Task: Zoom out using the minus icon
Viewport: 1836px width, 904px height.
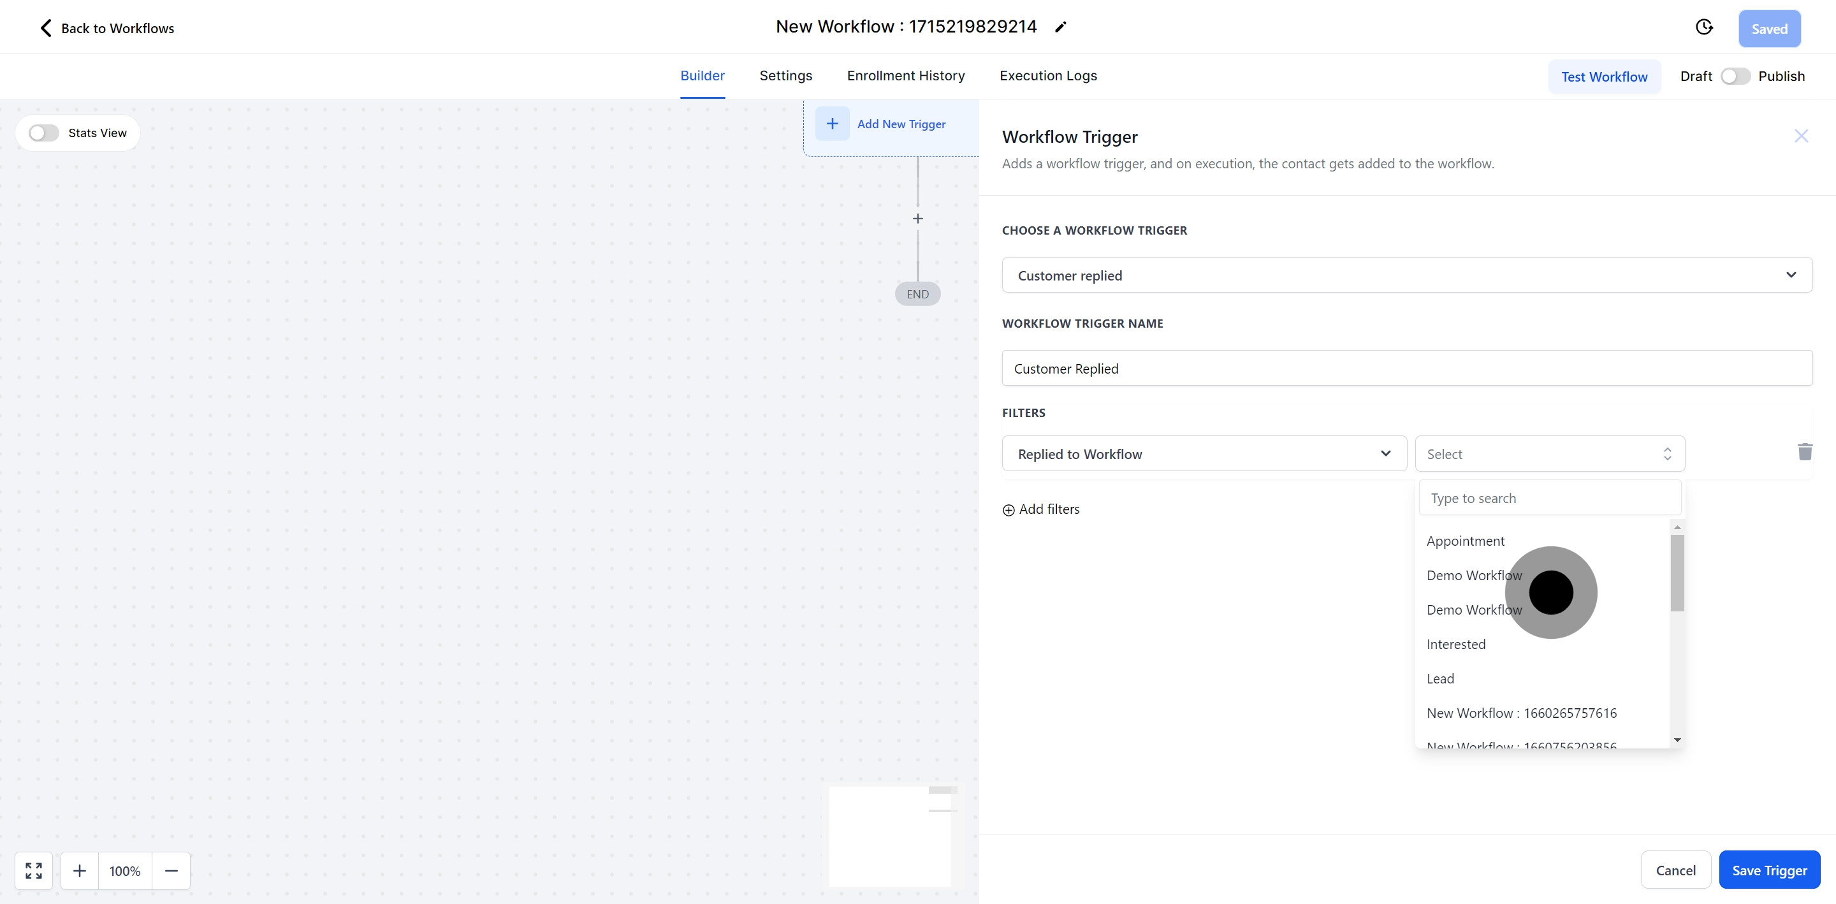Action: 171,870
